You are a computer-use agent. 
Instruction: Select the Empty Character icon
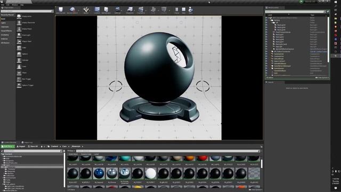(19, 22)
